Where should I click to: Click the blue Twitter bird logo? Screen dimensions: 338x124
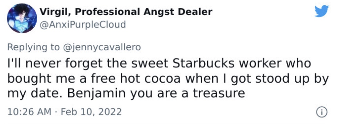coord(321,11)
